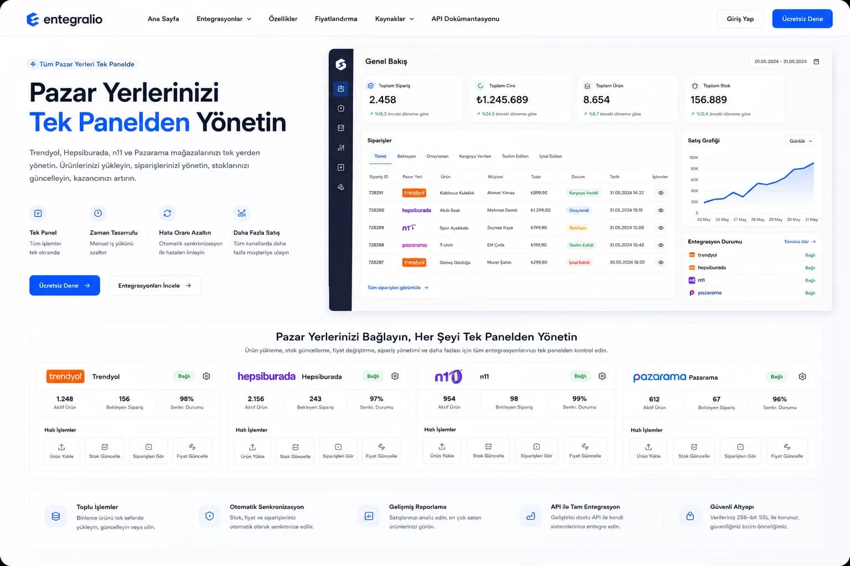This screenshot has width=850, height=566.
Task: Click Ücretsiz Dene in header
Action: (x=802, y=19)
